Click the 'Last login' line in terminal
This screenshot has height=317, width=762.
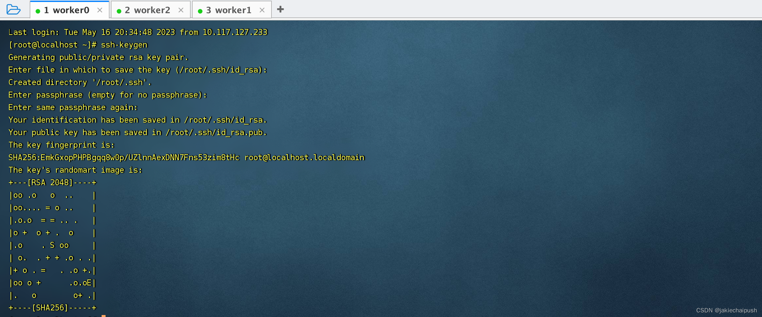tap(138, 32)
